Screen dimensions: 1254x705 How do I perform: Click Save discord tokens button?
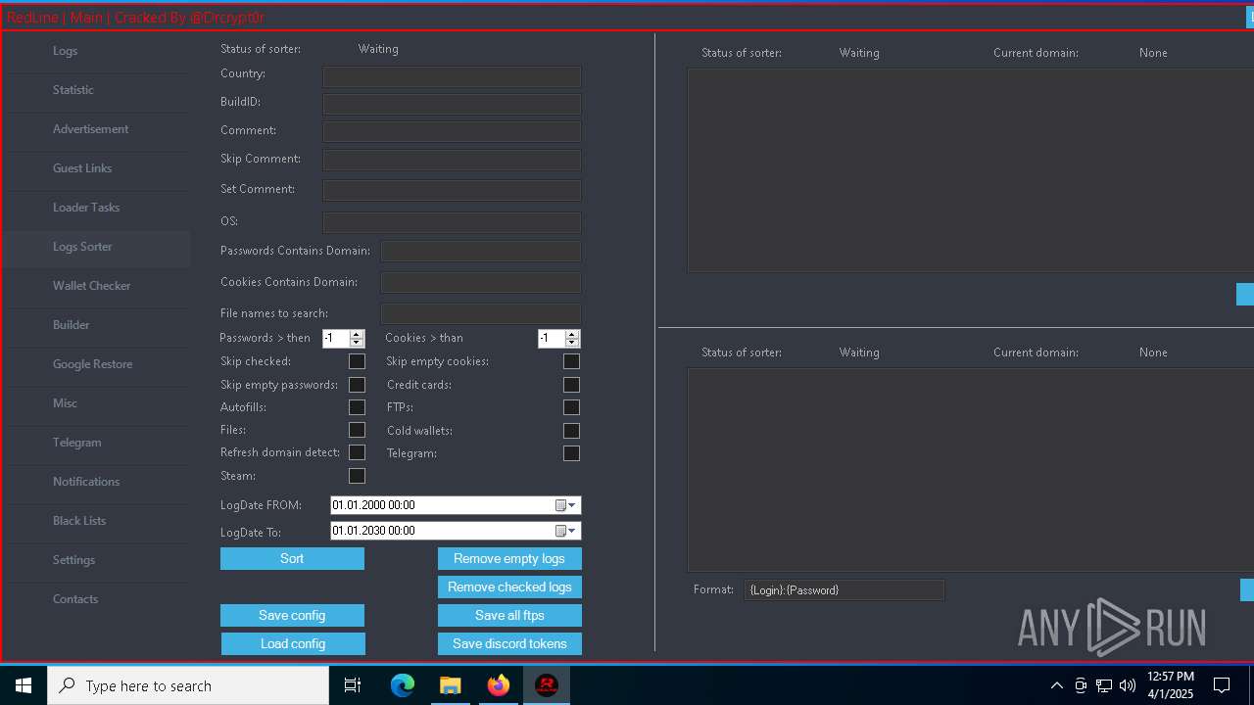pyautogui.click(x=509, y=643)
